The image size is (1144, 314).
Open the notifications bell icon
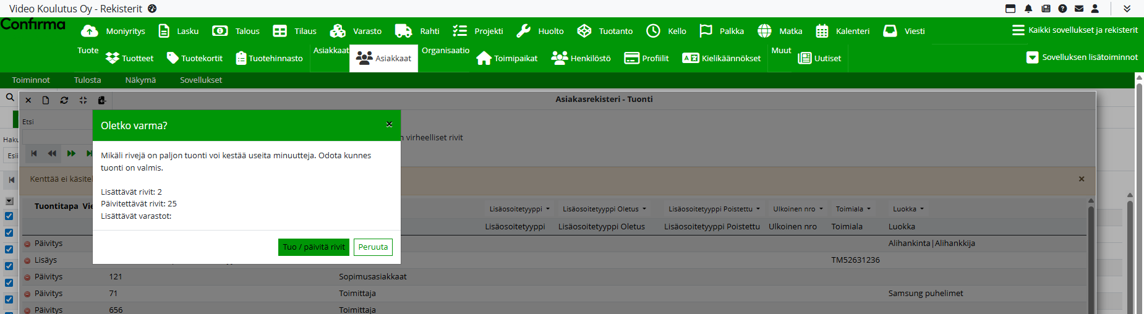pos(1028,9)
